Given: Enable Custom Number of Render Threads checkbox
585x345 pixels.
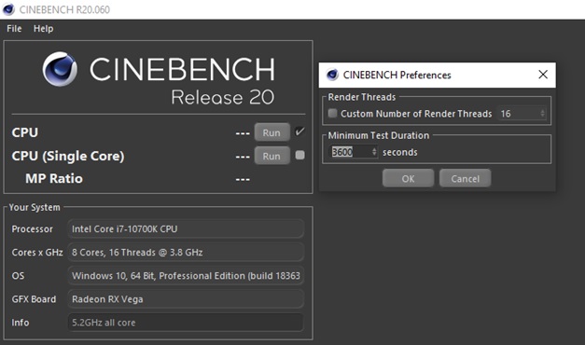Looking at the screenshot, I should pos(332,113).
